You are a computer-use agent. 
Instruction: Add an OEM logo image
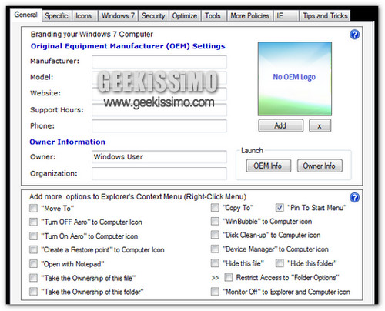pyautogui.click(x=280, y=125)
